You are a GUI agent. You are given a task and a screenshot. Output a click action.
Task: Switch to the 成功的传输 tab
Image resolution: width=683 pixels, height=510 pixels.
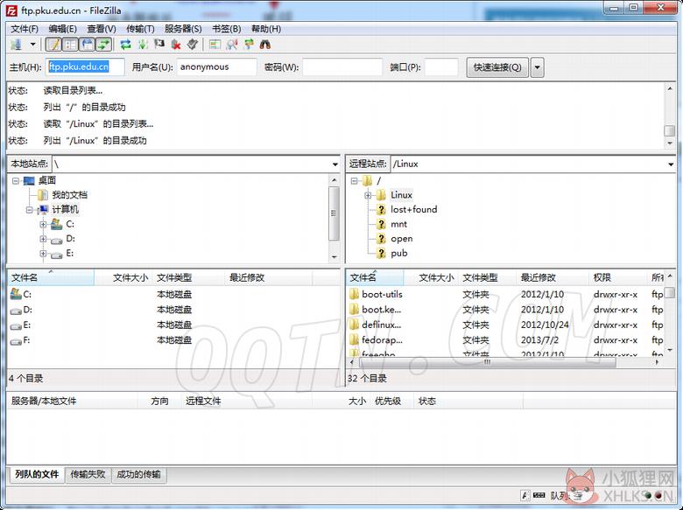[139, 474]
